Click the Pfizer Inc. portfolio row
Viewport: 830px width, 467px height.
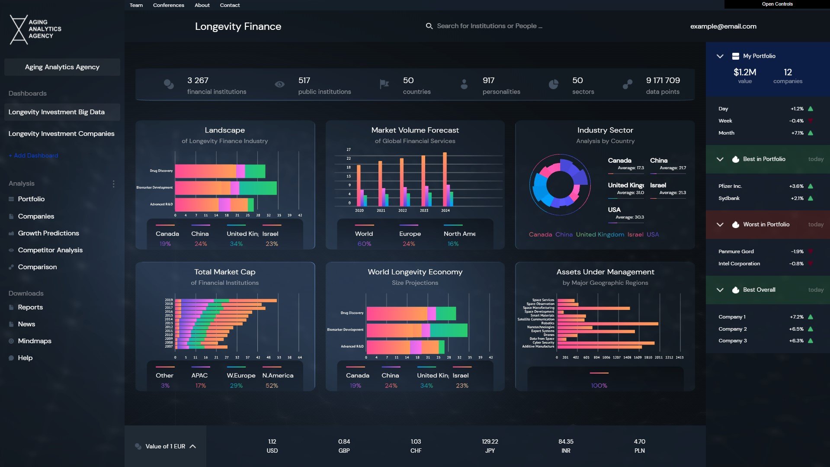[x=766, y=186]
